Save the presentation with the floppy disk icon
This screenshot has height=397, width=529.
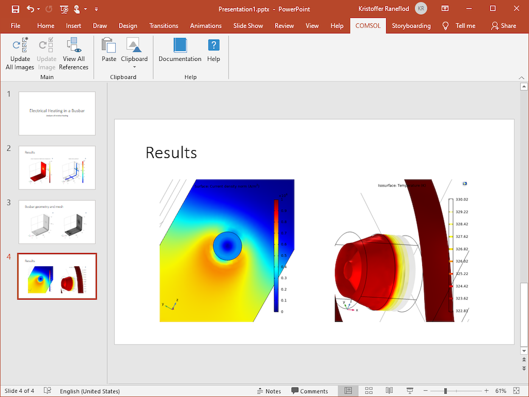click(15, 9)
